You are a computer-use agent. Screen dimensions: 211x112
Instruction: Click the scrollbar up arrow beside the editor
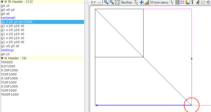87,2
